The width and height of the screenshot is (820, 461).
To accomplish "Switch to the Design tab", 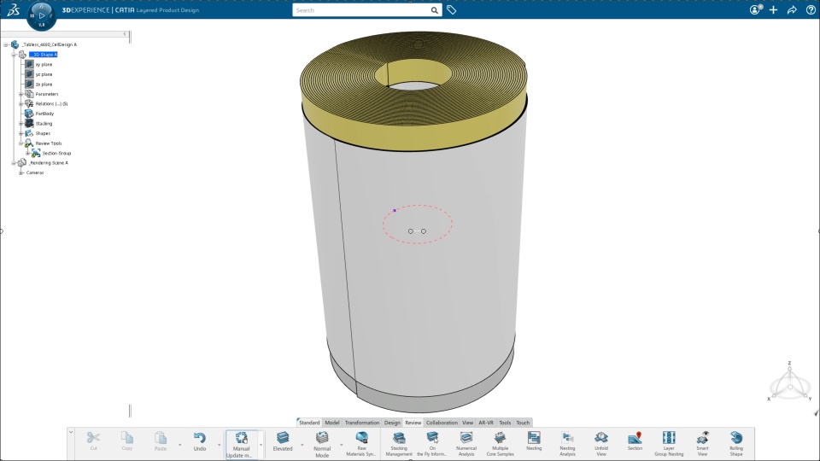I will click(392, 423).
